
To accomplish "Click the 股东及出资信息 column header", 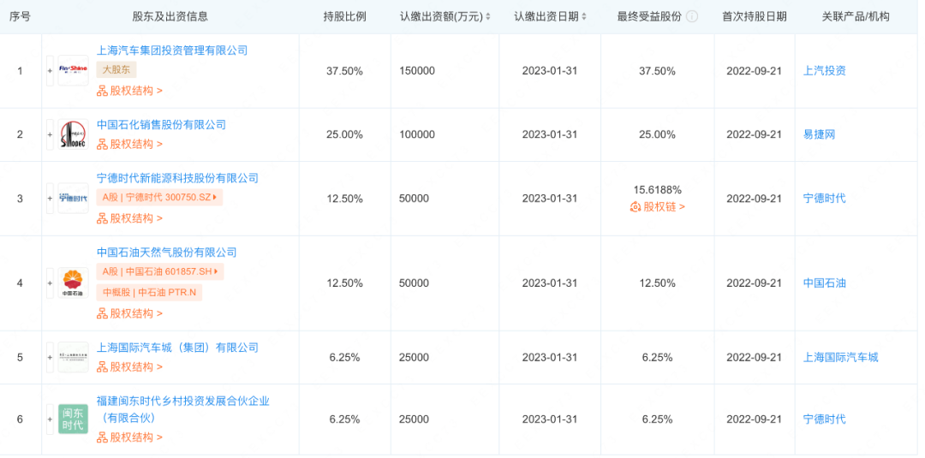I will pyautogui.click(x=170, y=17).
